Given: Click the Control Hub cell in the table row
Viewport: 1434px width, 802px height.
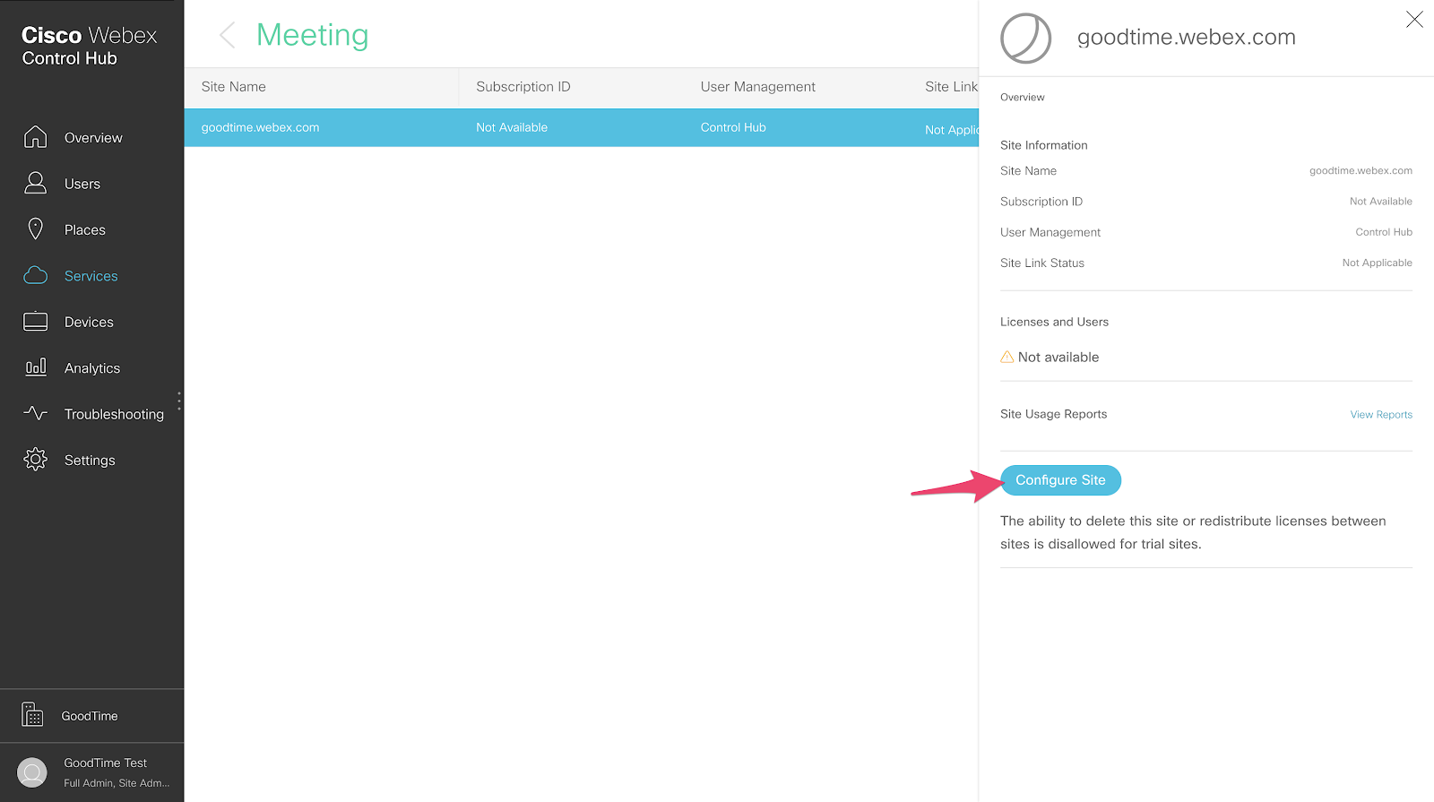Looking at the screenshot, I should coord(733,127).
